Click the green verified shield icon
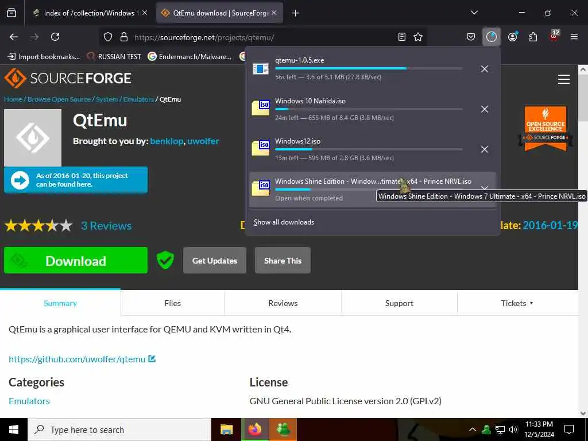Image resolution: width=588 pixels, height=441 pixels. click(x=165, y=260)
